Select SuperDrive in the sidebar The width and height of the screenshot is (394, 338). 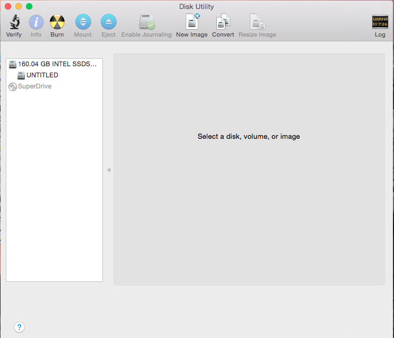pos(54,86)
